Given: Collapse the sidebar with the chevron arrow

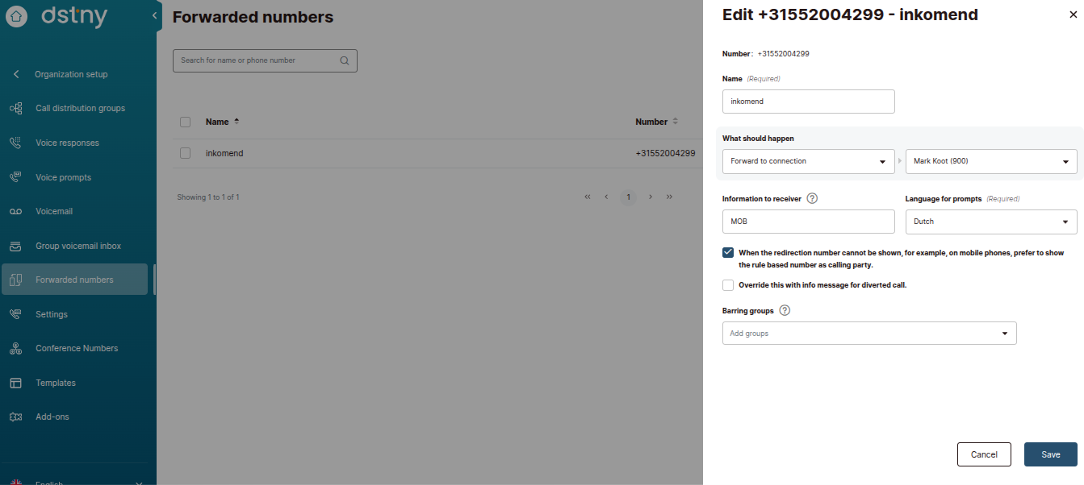Looking at the screenshot, I should click(x=154, y=15).
